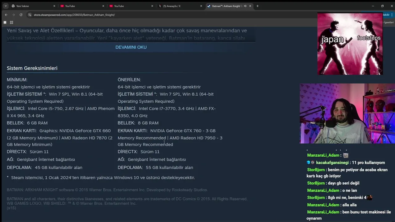Click the Warner Bros. copyright line

(107, 190)
